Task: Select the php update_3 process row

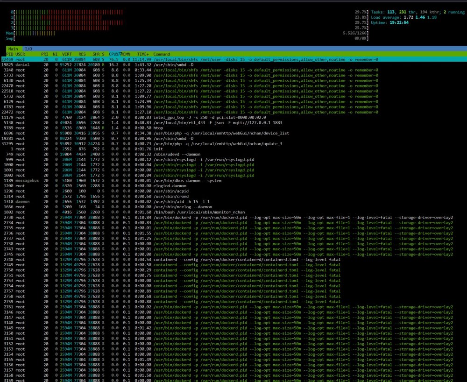Action: coord(233,144)
